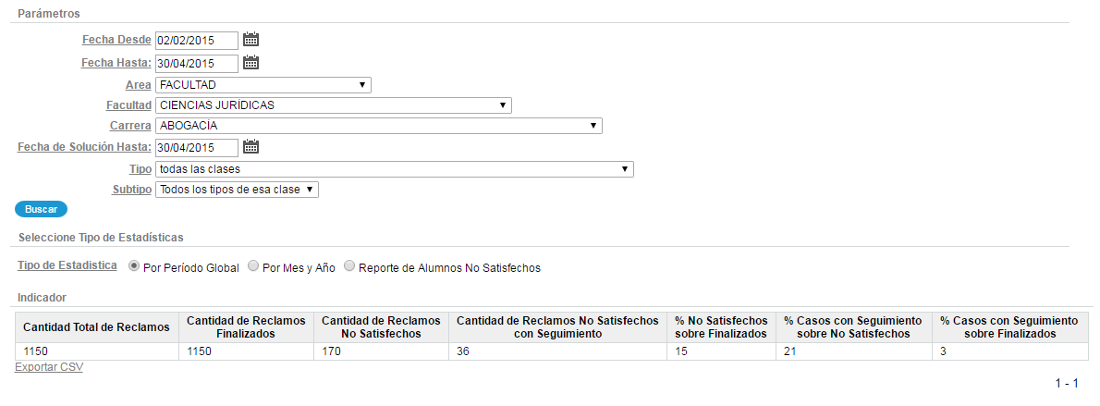
Task: Focus the Fecha de Solución Hasta field
Action: (196, 147)
